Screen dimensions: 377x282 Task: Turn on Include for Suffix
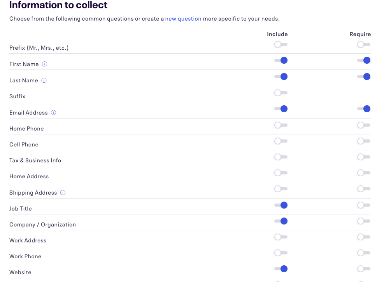tap(281, 93)
